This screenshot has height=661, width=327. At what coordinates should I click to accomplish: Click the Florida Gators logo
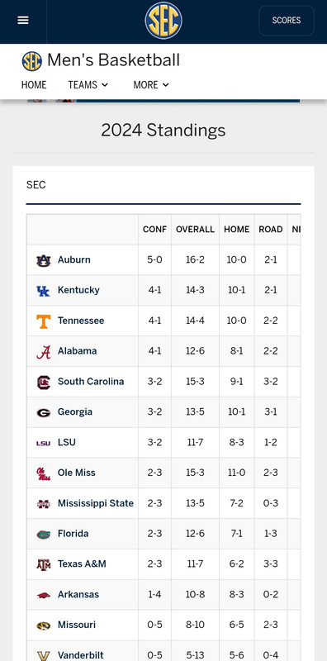(43, 534)
